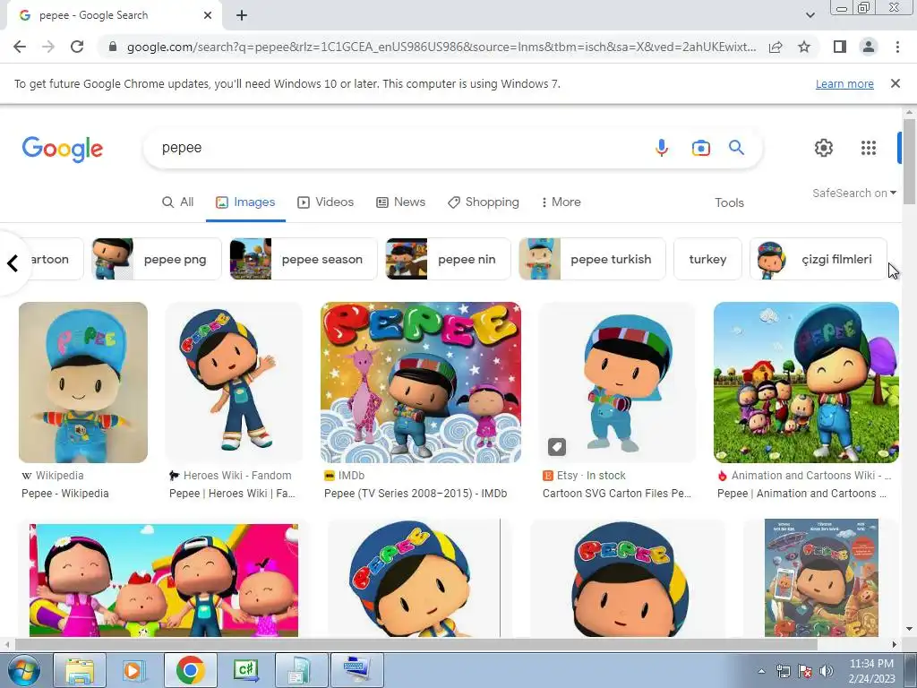Click the taskbar clock and date
This screenshot has height=688, width=917.
[871, 671]
